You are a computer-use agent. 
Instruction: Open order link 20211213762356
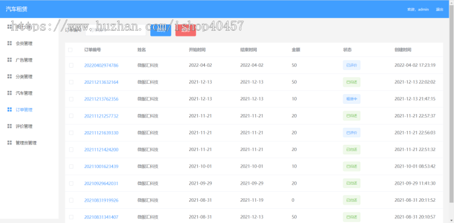(101, 99)
